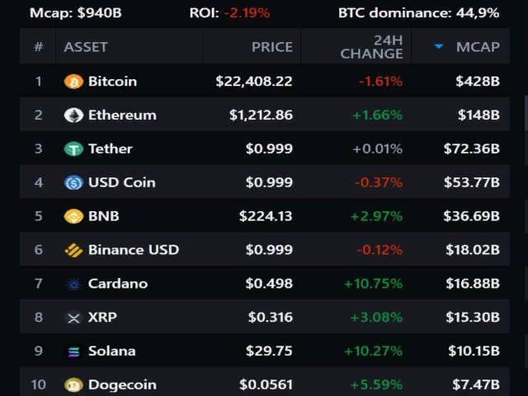Click the Binance USD logo icon

coord(73,250)
